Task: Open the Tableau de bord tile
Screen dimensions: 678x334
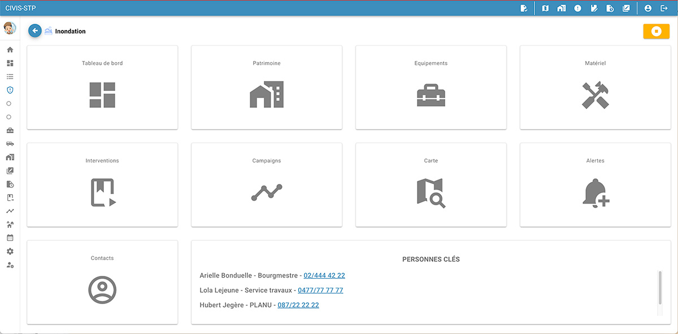Action: (102, 87)
